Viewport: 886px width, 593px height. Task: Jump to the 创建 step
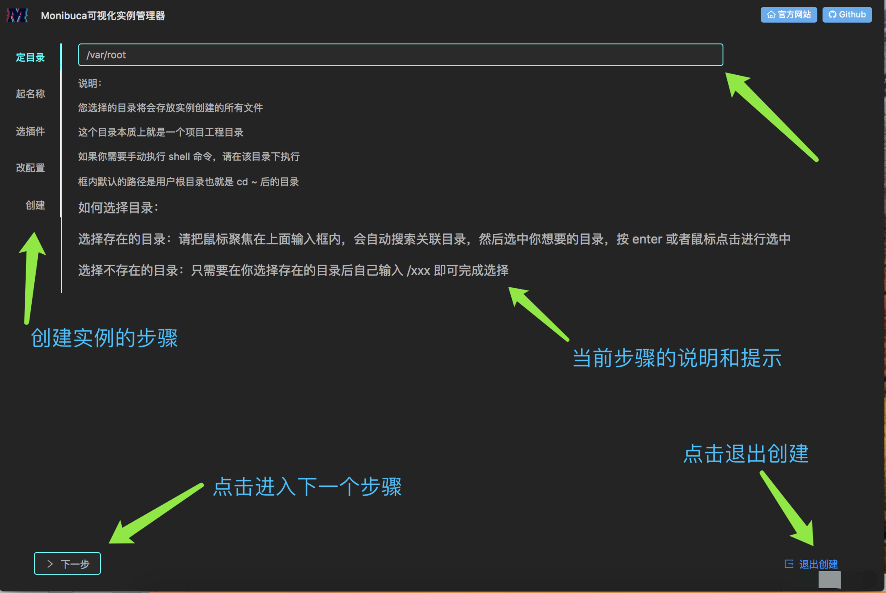point(35,205)
